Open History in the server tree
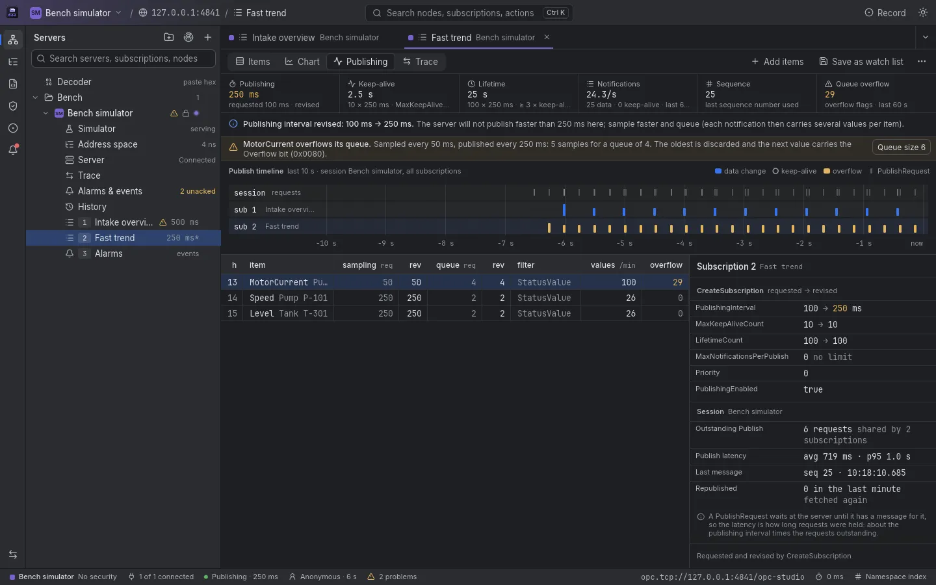Image resolution: width=936 pixels, height=585 pixels. click(123, 207)
